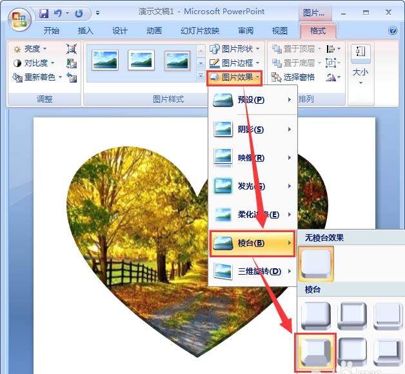
Task: Open the 大小 size dropdown
Action: pos(361,65)
